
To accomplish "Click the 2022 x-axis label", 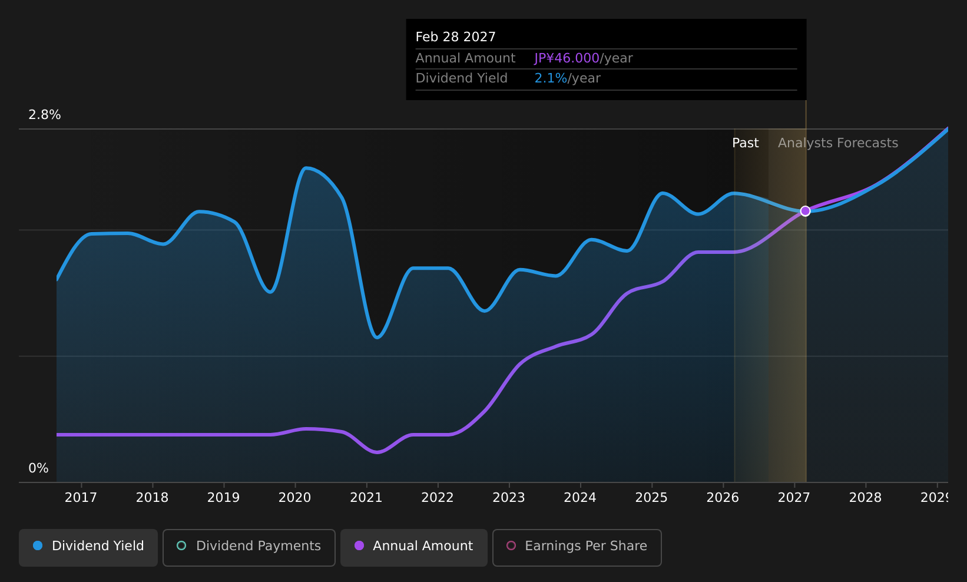I will (x=438, y=498).
